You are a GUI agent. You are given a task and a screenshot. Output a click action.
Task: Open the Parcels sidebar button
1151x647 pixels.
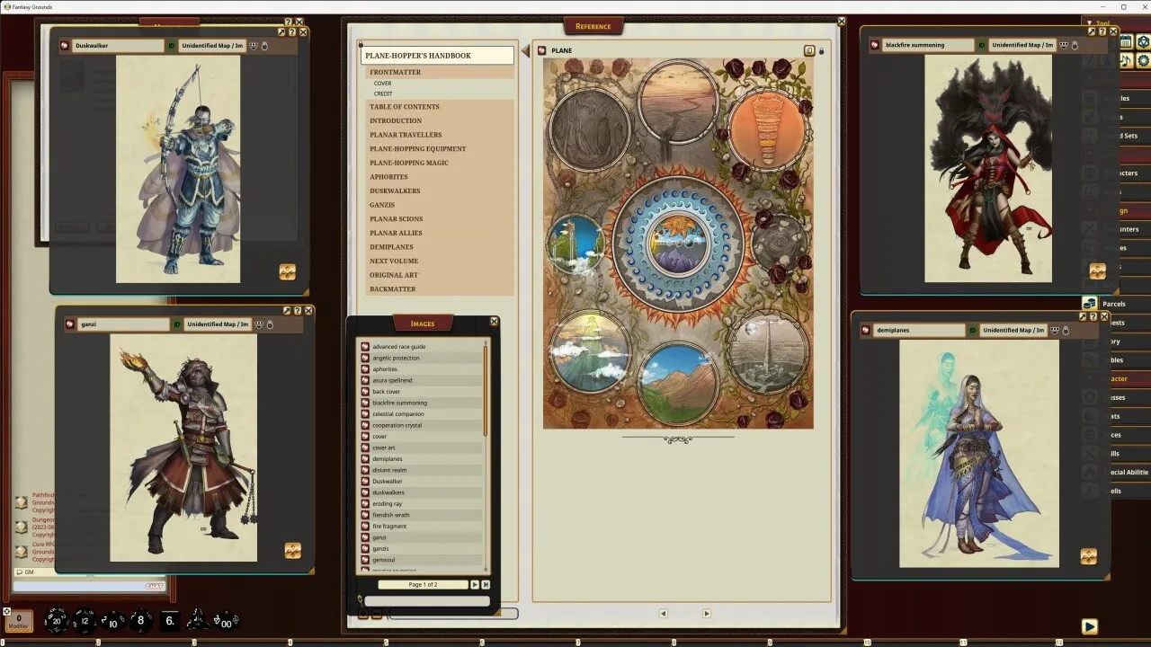tap(1115, 304)
